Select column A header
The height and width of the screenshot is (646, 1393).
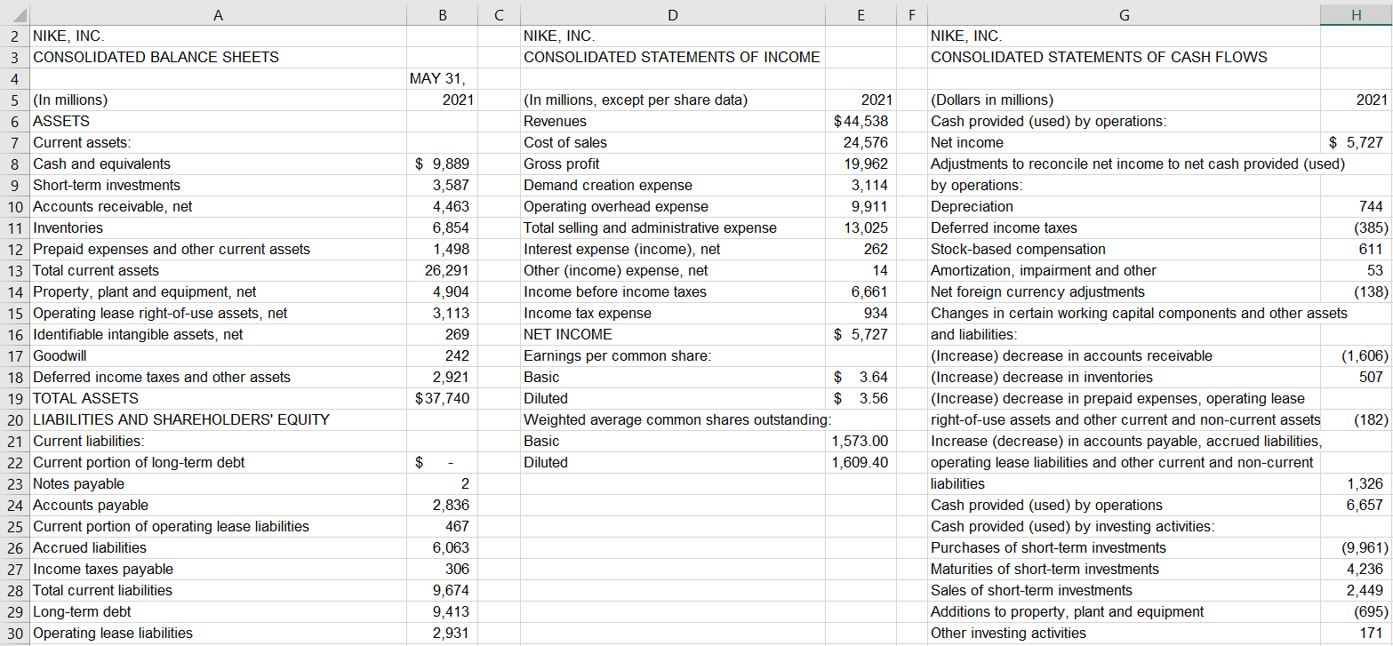(218, 13)
